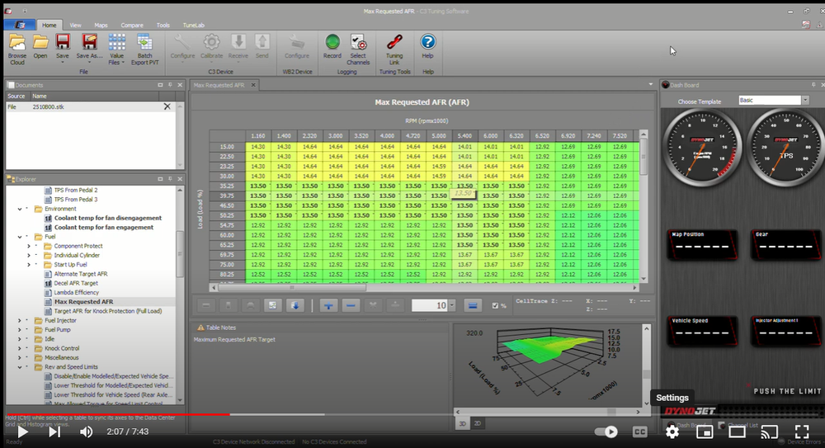This screenshot has width=825, height=448.
Task: Open Help from the ribbon
Action: [427, 41]
